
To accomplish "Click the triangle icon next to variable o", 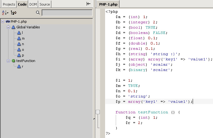I will (x=19, y=50).
